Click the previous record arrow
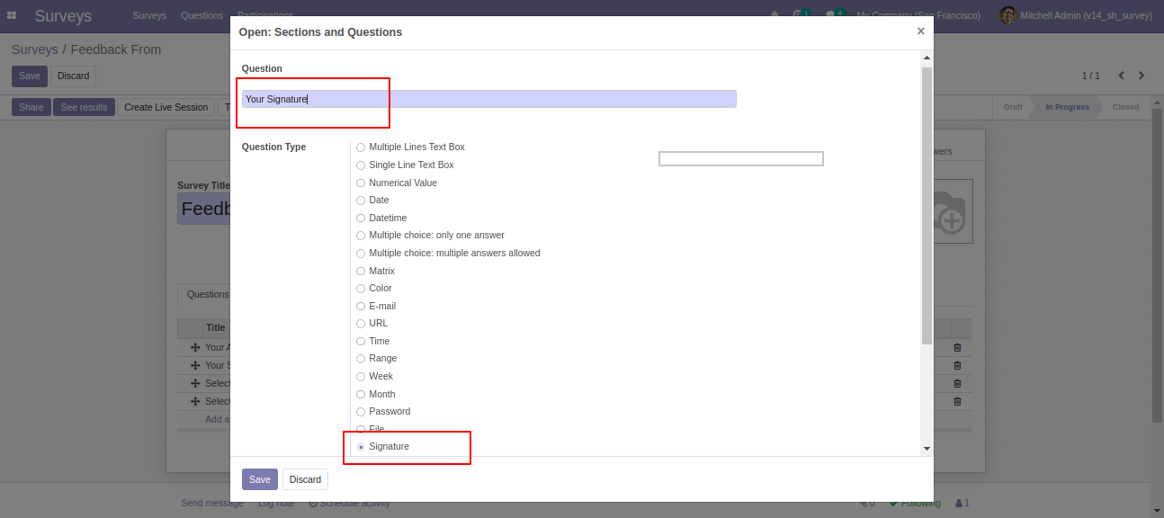 point(1121,76)
